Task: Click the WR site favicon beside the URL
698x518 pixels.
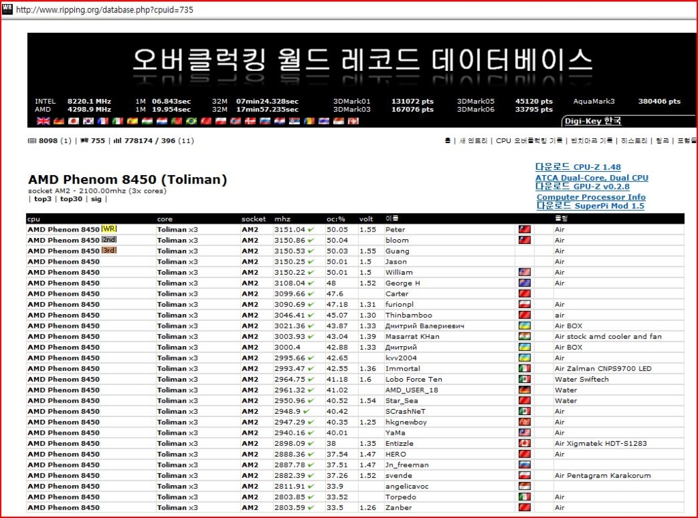Action: (x=7, y=9)
